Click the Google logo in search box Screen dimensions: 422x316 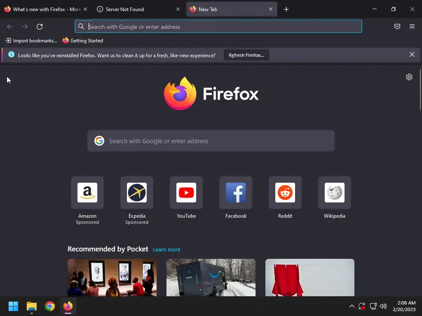coord(99,141)
